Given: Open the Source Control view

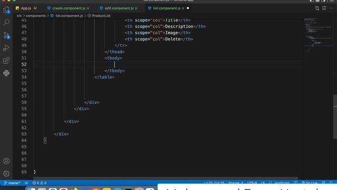Looking at the screenshot, I should click(x=6, y=35).
